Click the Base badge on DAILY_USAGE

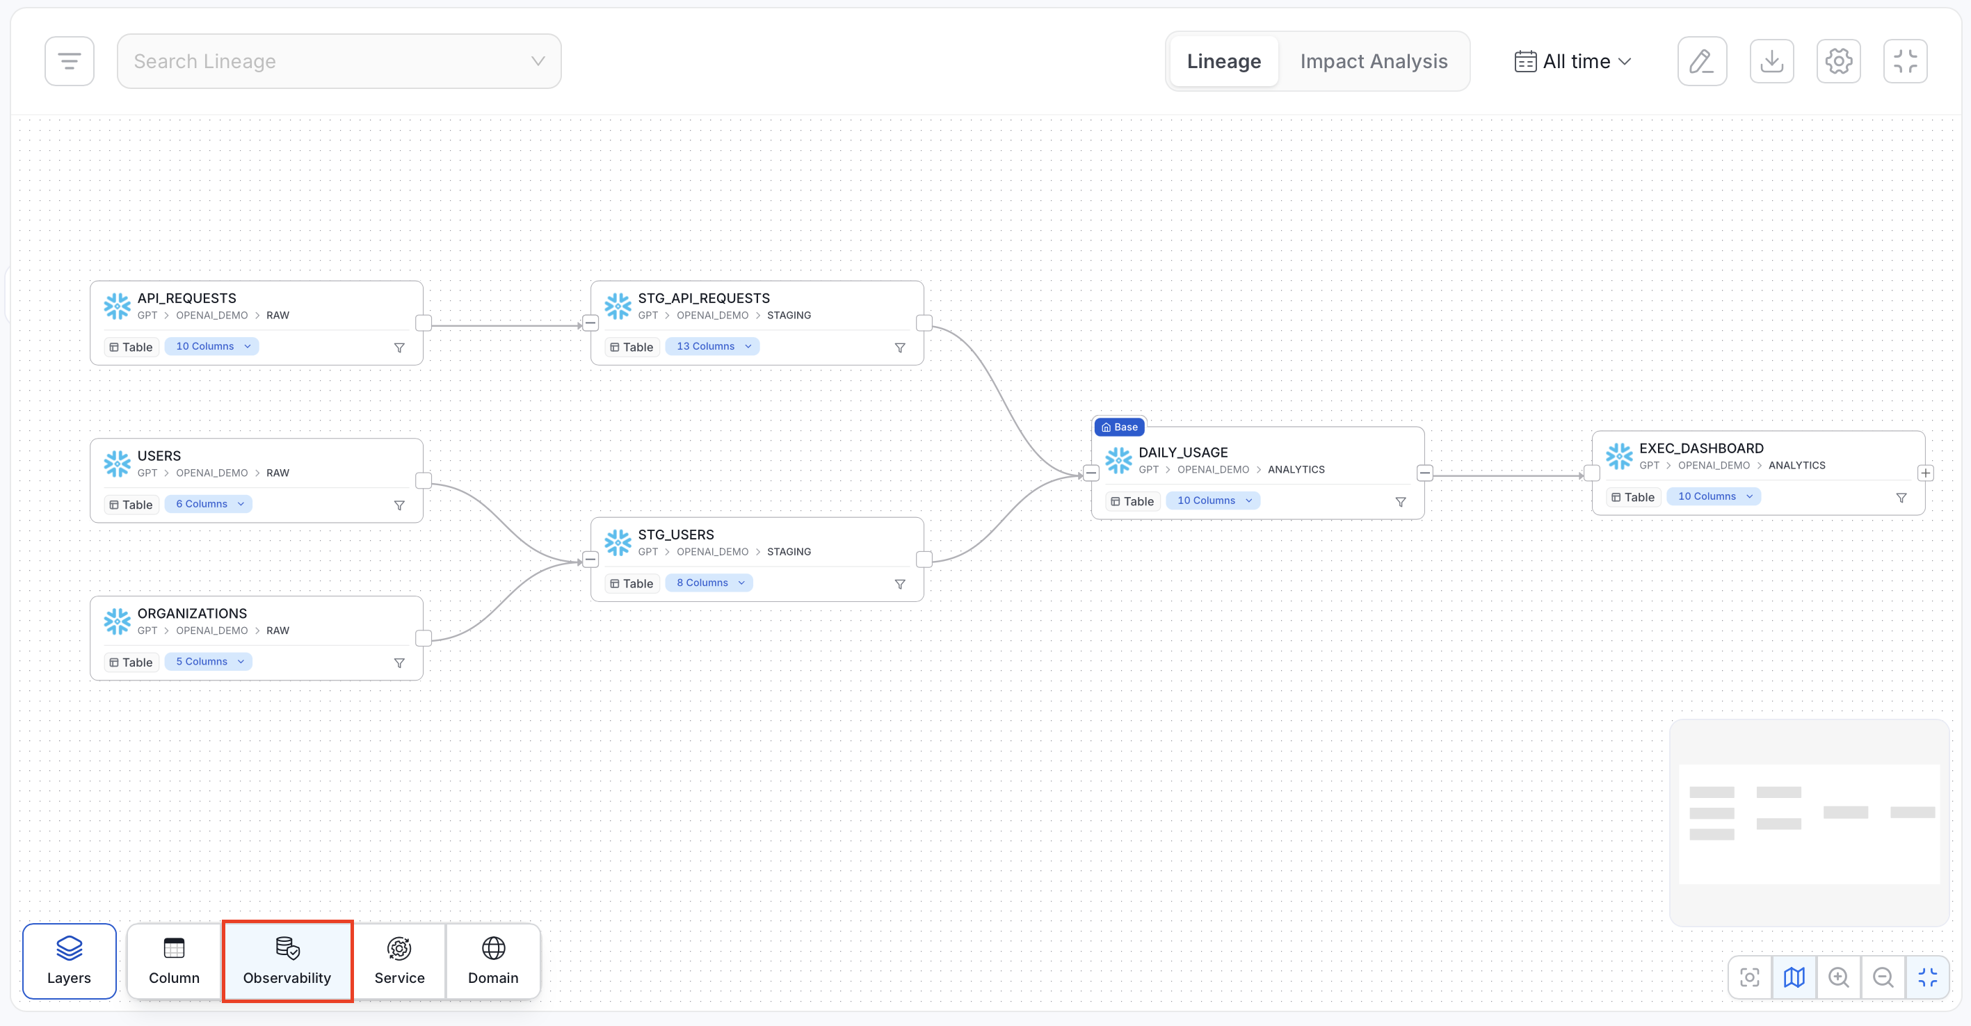(1118, 427)
